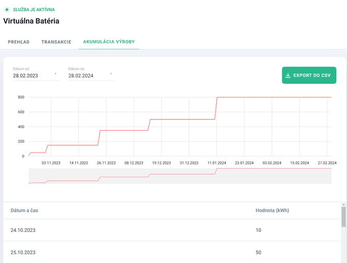Click the table vertical scrollbar thumb
This screenshot has height=263, width=347.
[343, 217]
